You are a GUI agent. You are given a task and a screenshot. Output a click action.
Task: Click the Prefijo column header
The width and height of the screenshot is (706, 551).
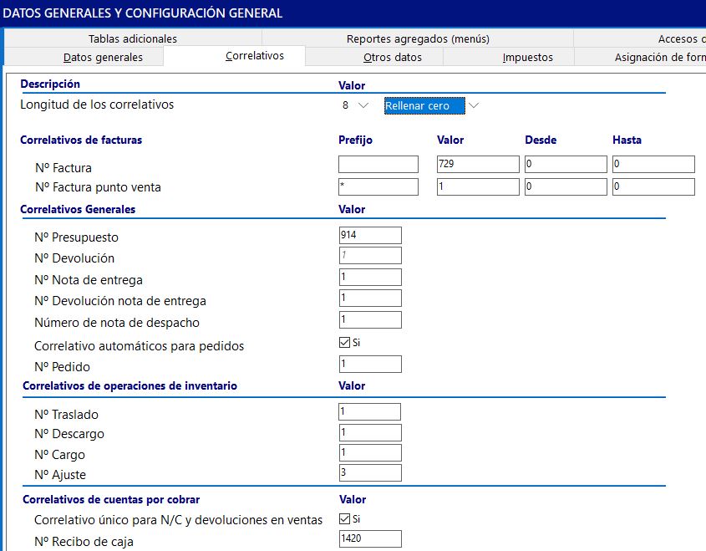[x=355, y=140]
